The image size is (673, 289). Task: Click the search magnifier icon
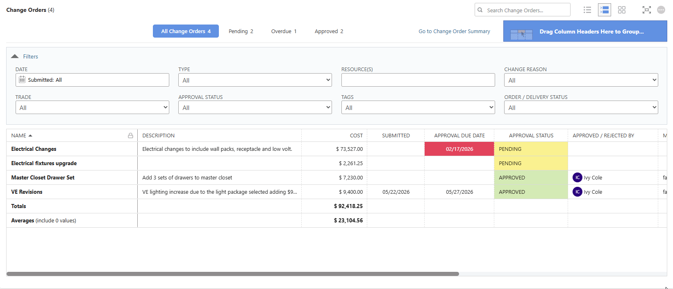[x=480, y=10]
